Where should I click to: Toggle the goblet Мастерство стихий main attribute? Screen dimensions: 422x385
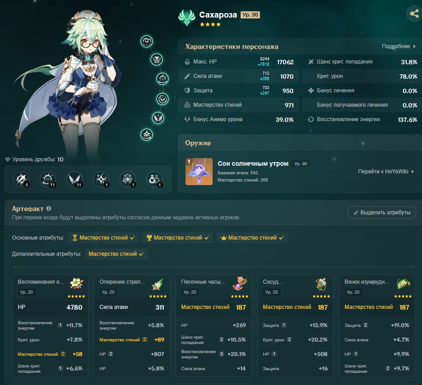178,238
